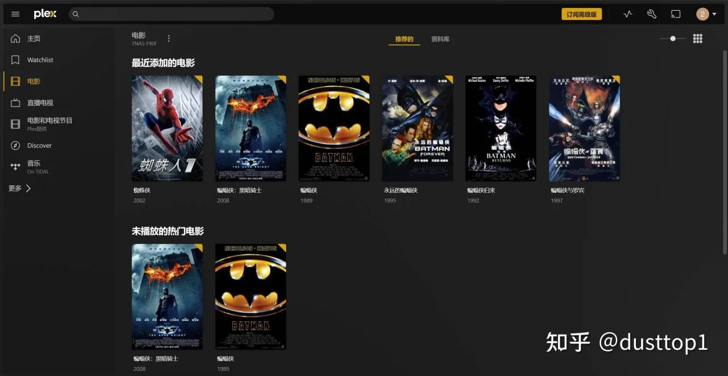728x376 pixels.
Task: Open the 蝙蝠侠与罗宾 poster thumbnail
Action: (584, 129)
